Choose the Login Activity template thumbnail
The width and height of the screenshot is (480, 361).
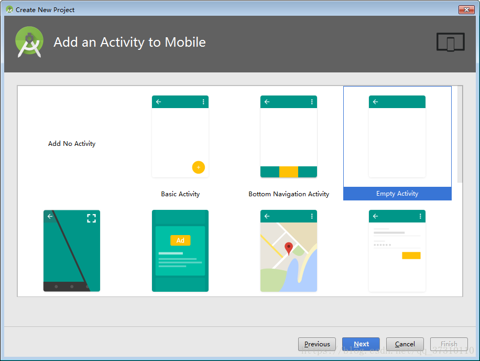[x=397, y=251]
